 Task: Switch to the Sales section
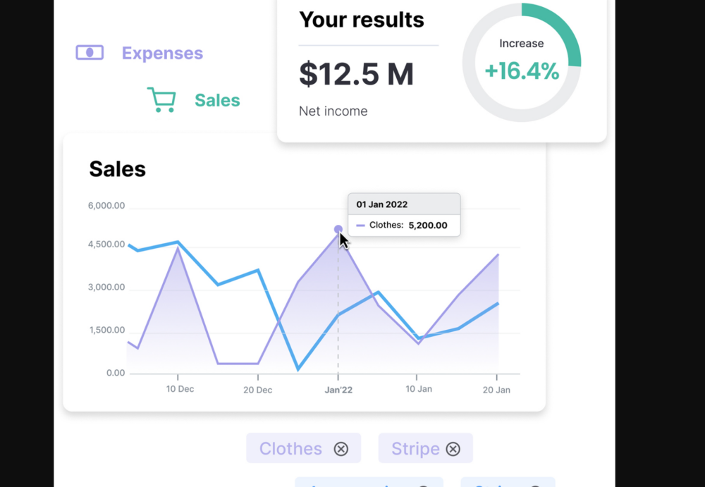point(217,101)
